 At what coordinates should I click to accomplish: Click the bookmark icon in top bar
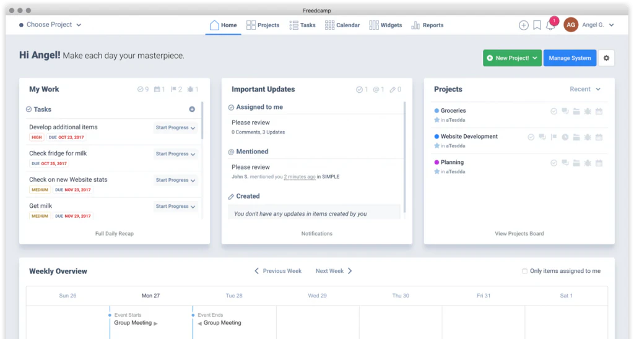coord(537,25)
